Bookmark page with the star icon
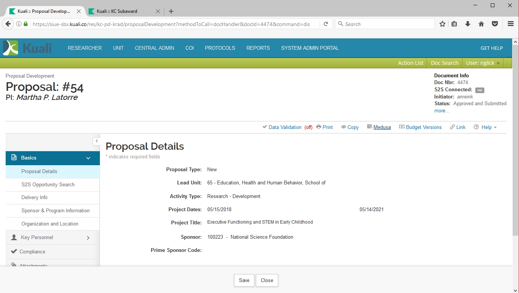The height and width of the screenshot is (293, 519). pyautogui.click(x=442, y=24)
